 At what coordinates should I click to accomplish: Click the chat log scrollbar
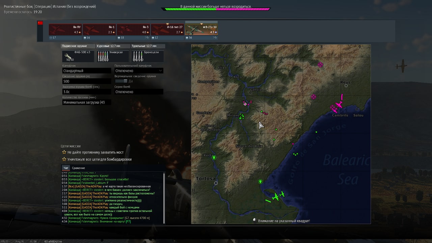[164, 197]
